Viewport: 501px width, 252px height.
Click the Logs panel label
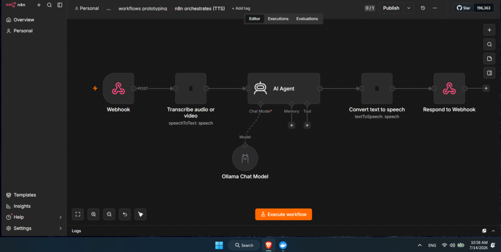76,231
